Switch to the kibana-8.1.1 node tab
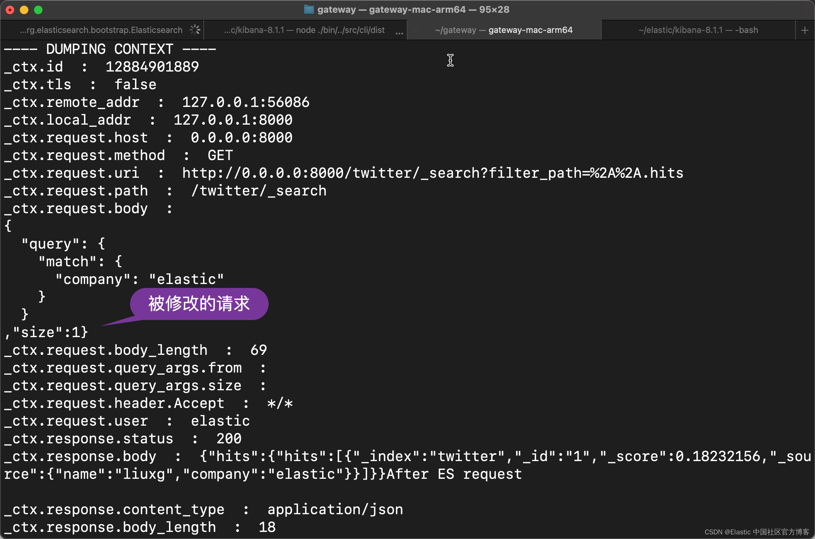Screen dimensions: 815x539 (x=304, y=30)
